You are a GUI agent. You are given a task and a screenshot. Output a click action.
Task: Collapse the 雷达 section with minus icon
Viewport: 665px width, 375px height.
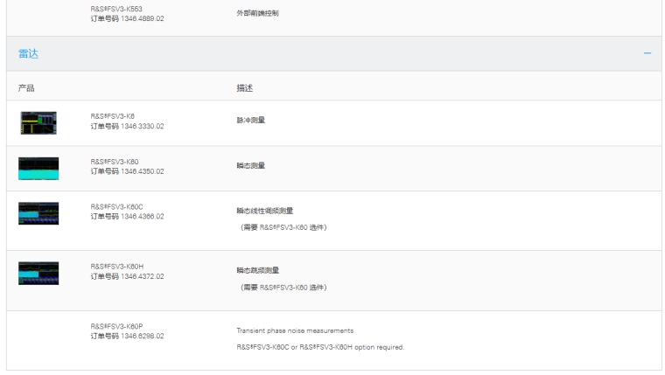point(647,54)
